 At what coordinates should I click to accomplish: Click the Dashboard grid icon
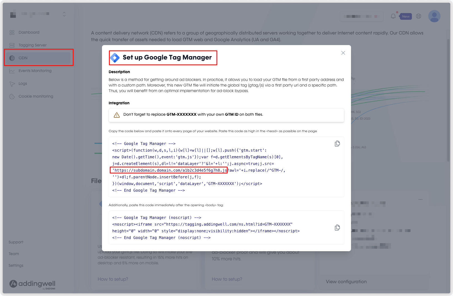(12, 33)
